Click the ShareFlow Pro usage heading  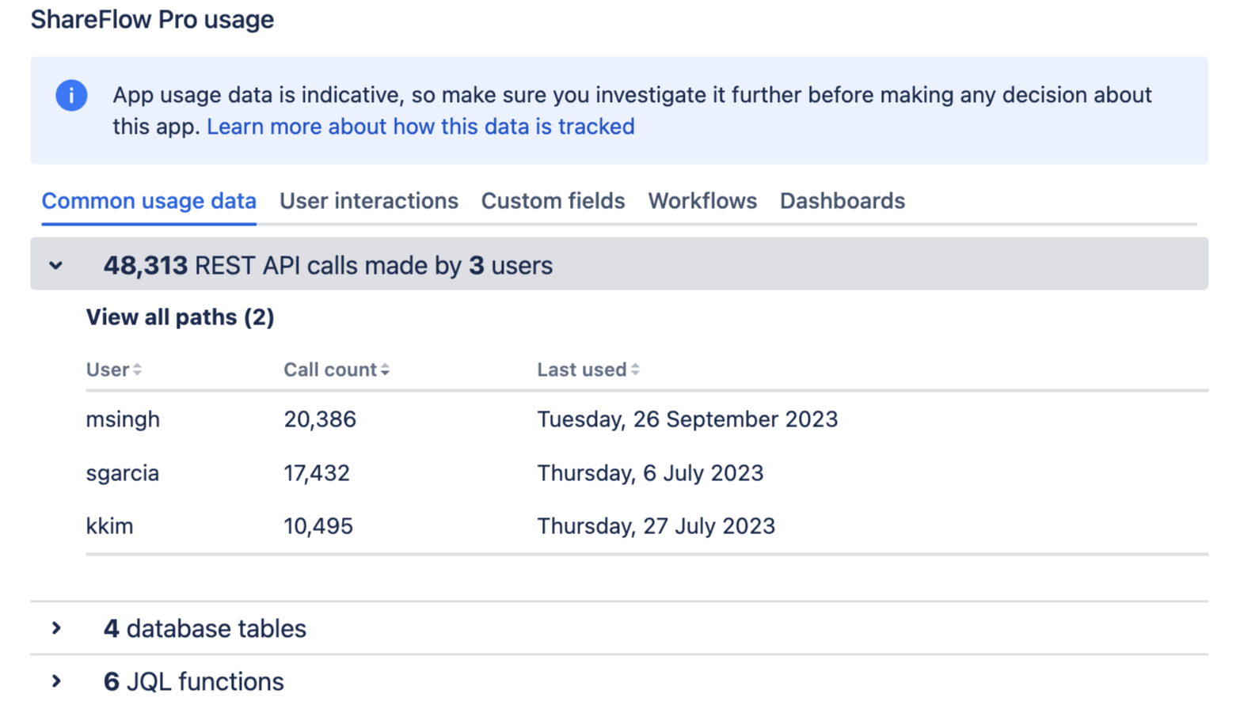click(151, 19)
